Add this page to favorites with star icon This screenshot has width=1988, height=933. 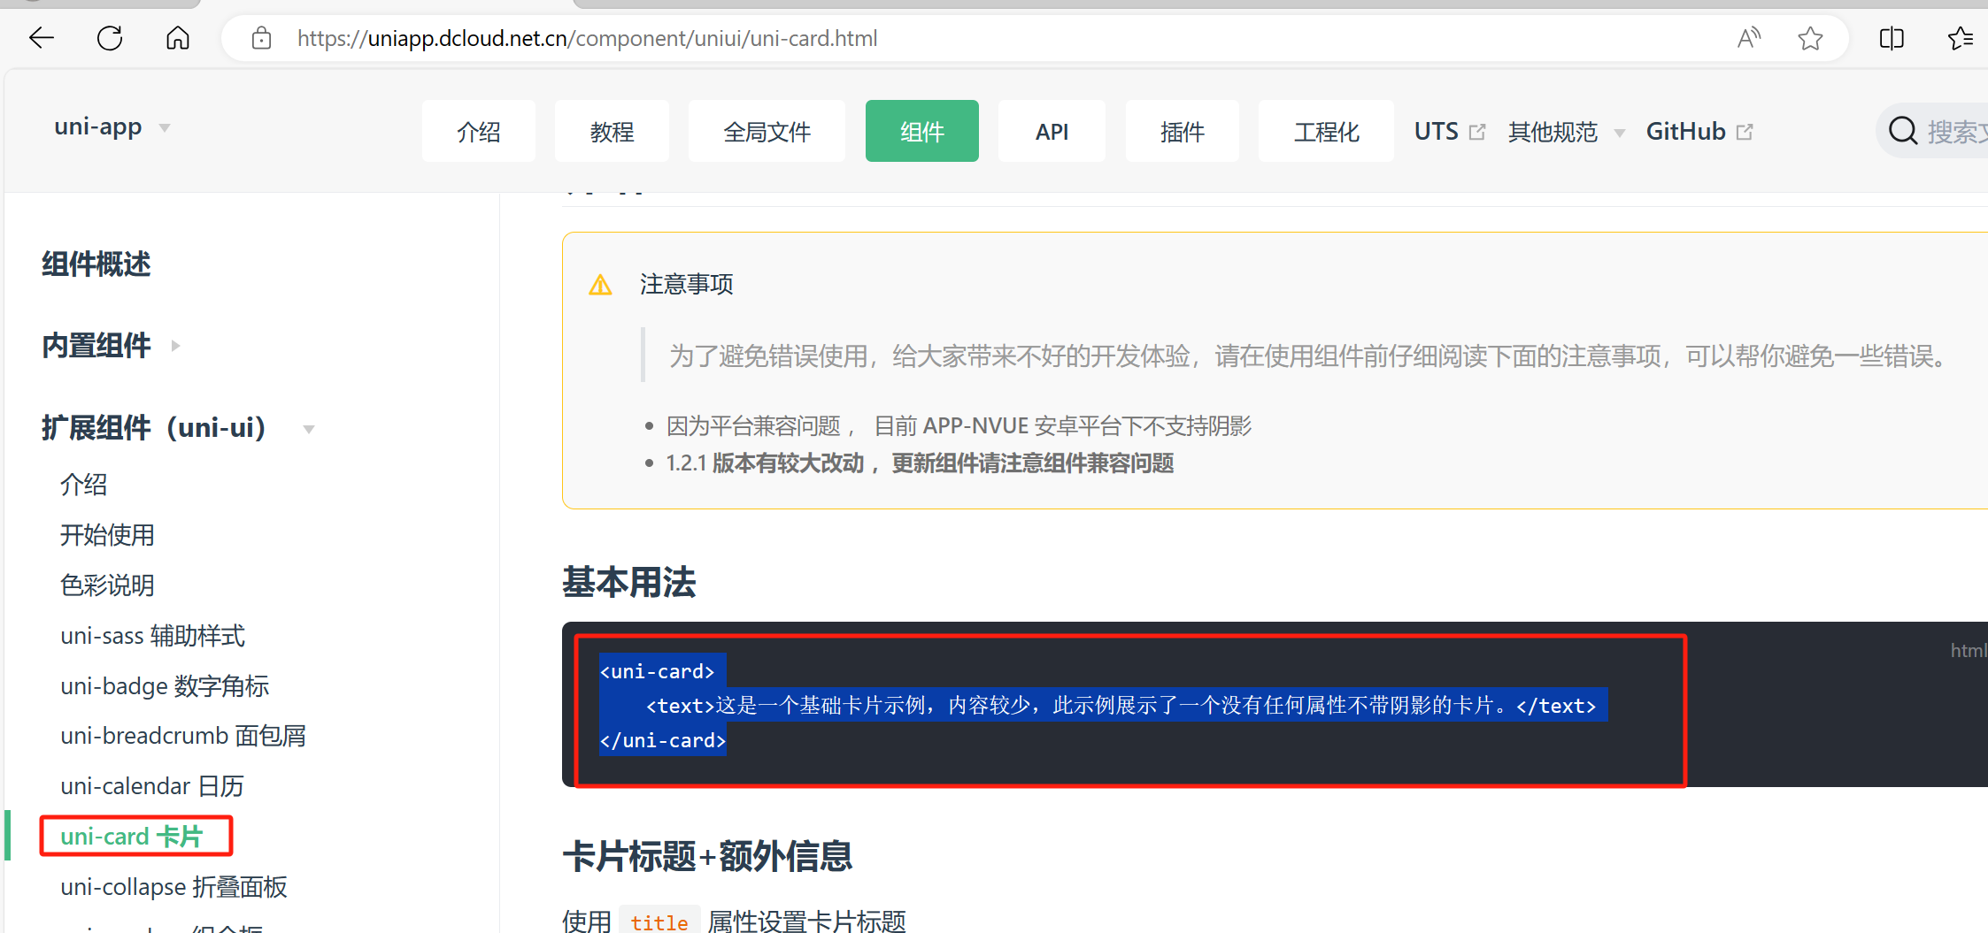click(1810, 38)
